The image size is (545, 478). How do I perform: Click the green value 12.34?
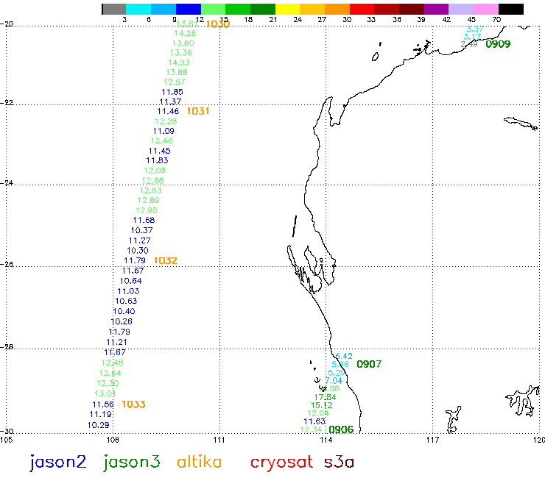[x=311, y=429]
